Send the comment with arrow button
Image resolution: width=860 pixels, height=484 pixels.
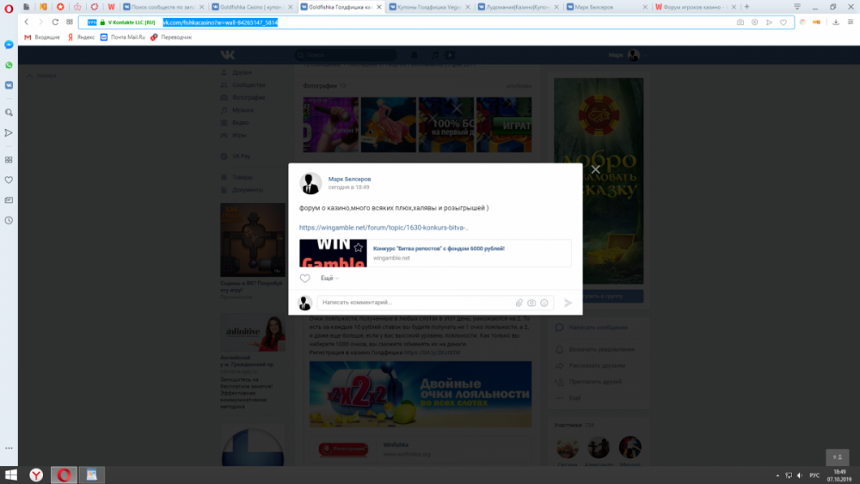click(568, 303)
